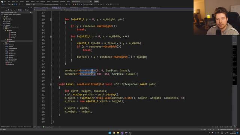
Task: Open Chrome from the taskbar
Action: 114,133
